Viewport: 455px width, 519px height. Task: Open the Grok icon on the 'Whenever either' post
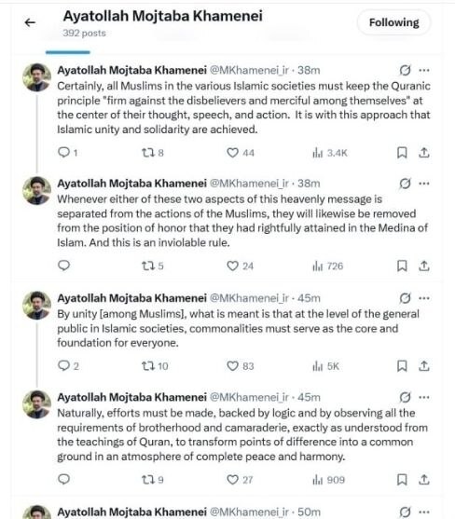(x=405, y=184)
